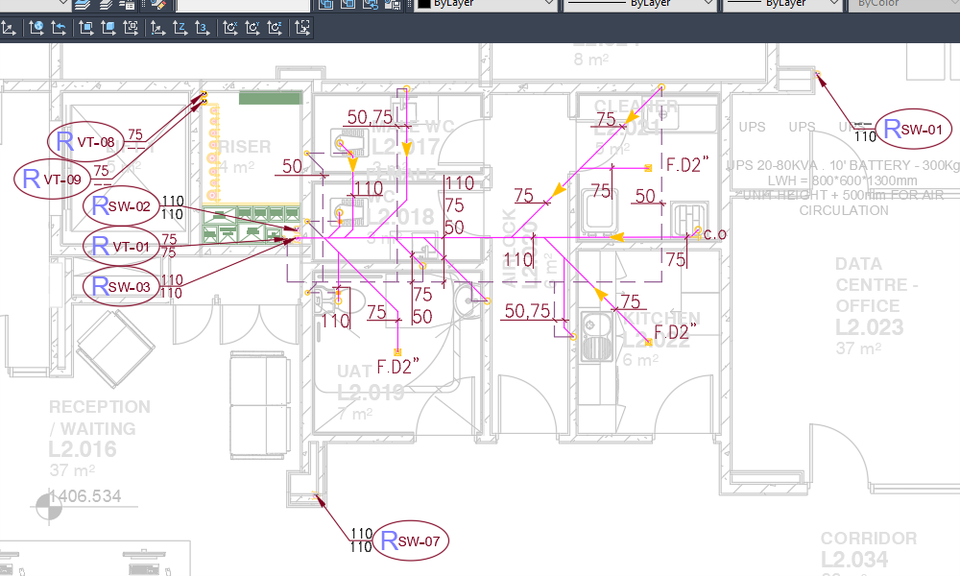Click the 50,75 pipe size label near KITCHEN
This screenshot has width=960, height=576.
pos(527,311)
